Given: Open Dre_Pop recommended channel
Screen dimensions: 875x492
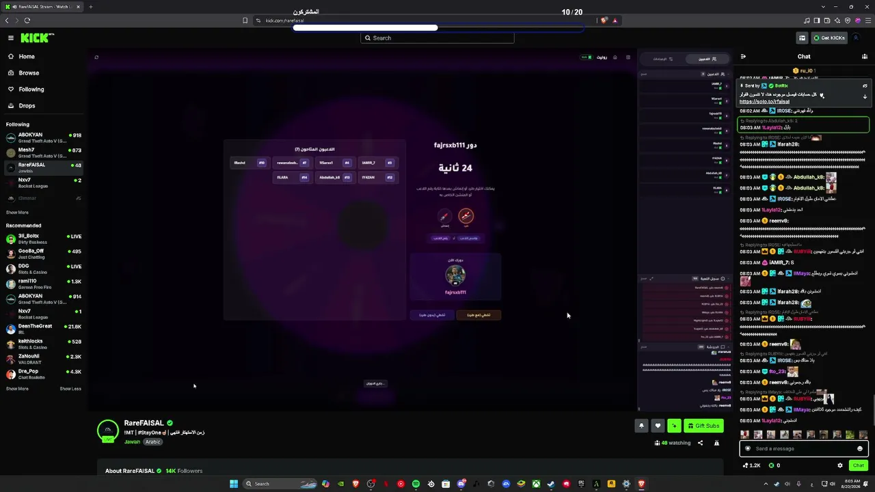Looking at the screenshot, I should click(43, 374).
